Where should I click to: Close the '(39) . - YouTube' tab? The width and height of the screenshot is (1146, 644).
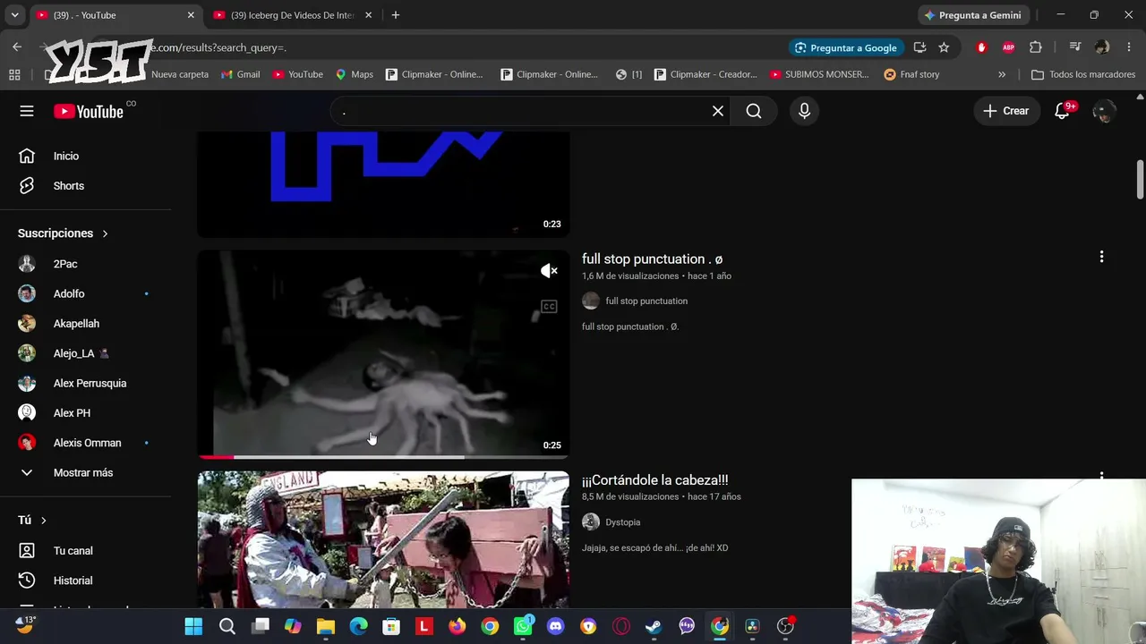(191, 15)
